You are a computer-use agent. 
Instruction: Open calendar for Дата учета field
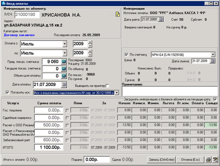coord(161,19)
